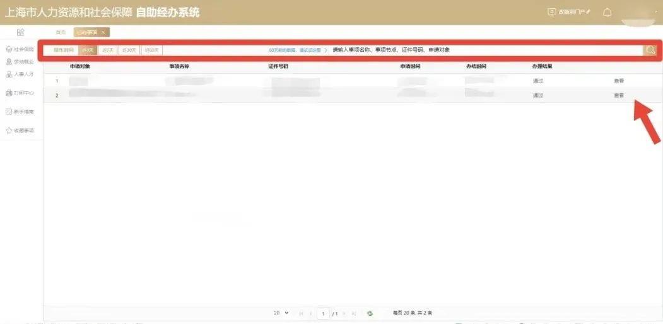Click the 每页 20 条 共 2 条 summary
The width and height of the screenshot is (663, 324).
pos(413,313)
